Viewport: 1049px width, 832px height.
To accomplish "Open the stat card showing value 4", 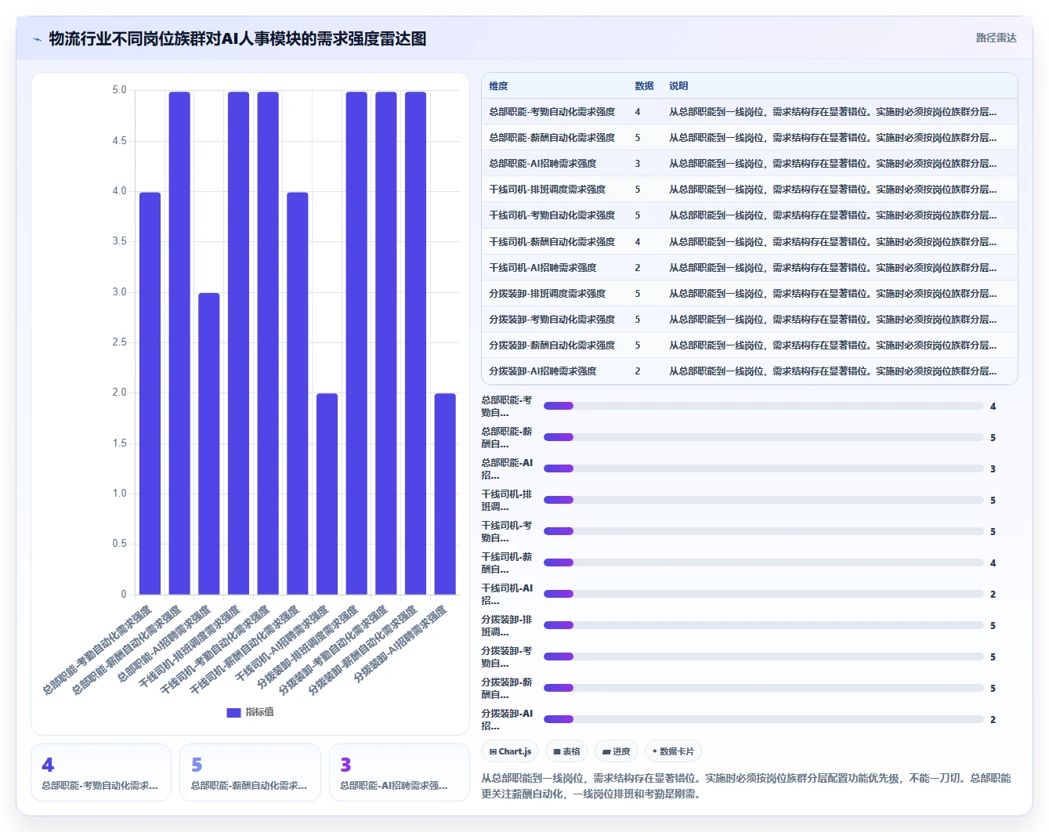I will pyautogui.click(x=101, y=772).
